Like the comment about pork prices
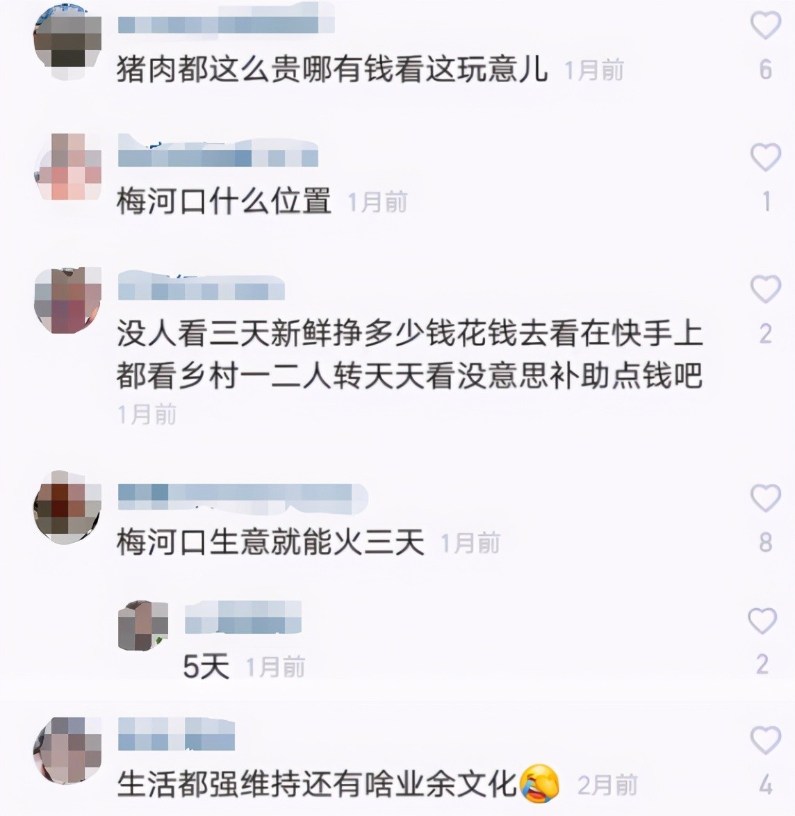This screenshot has width=795, height=816. click(x=765, y=25)
